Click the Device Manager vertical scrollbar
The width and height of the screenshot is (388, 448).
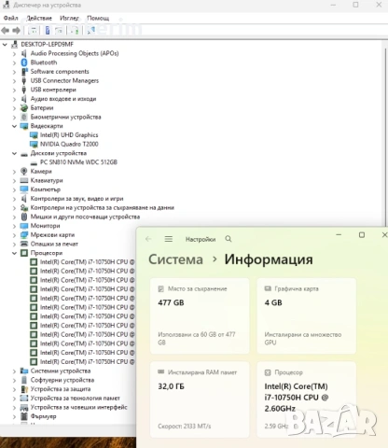pos(385,137)
